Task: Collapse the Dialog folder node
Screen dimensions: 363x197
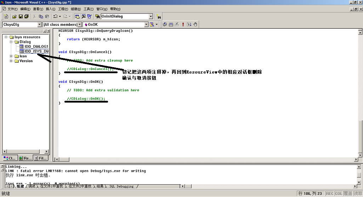Action: (x=11, y=42)
